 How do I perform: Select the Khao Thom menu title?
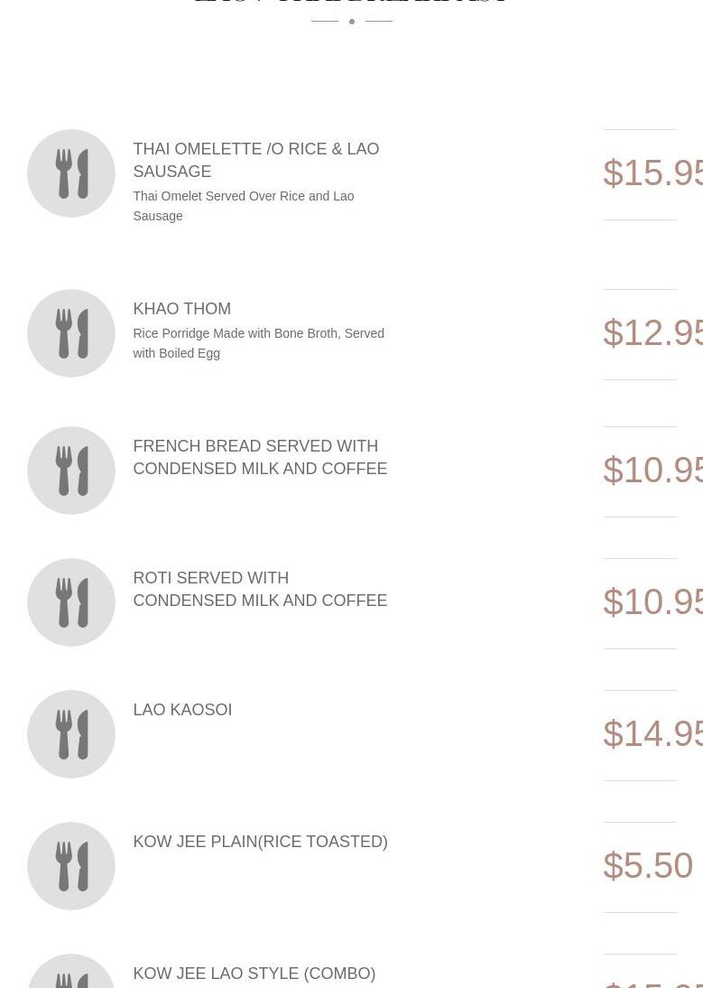(181, 309)
